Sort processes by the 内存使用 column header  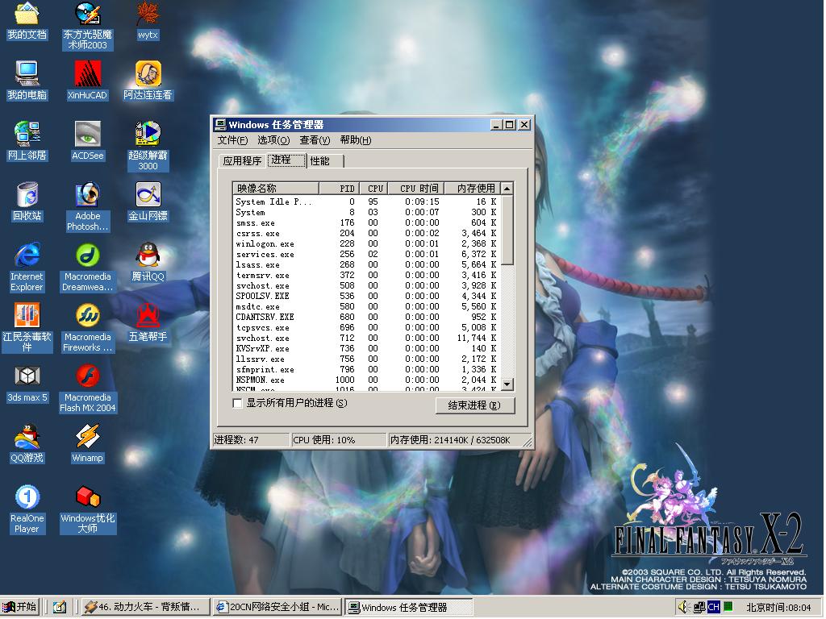pos(471,189)
